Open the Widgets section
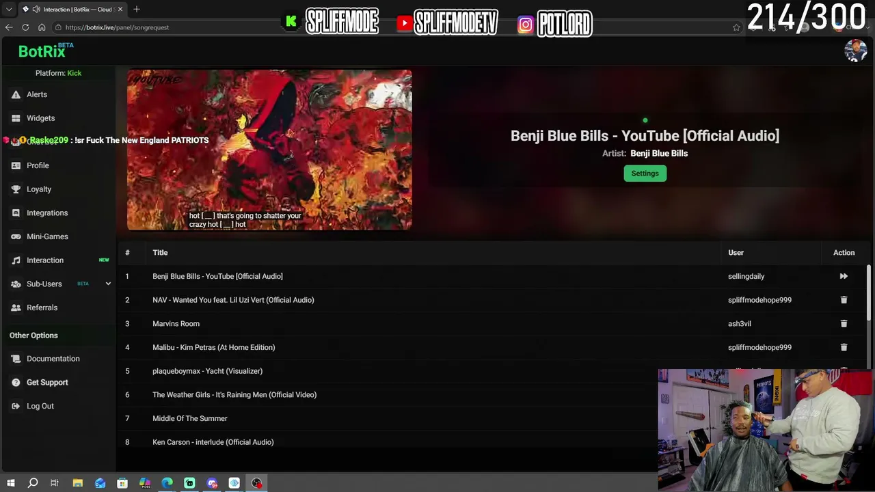Screen dimensions: 875x492 point(41,118)
